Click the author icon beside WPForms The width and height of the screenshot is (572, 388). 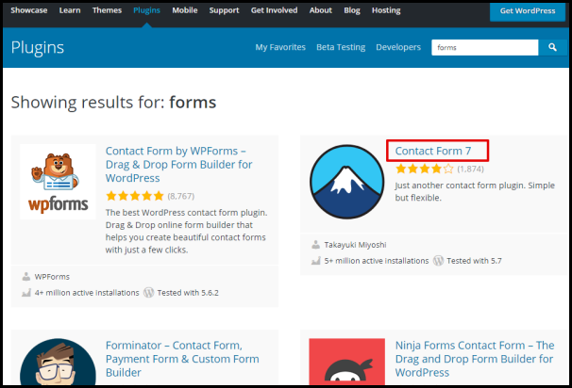26,277
